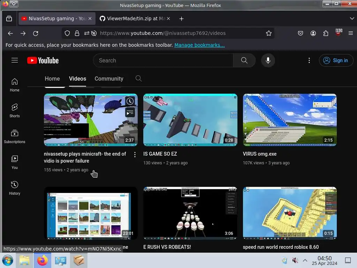Open the YouTube guide hamburger menu
Image resolution: width=357 pixels, height=268 pixels.
pyautogui.click(x=15, y=60)
